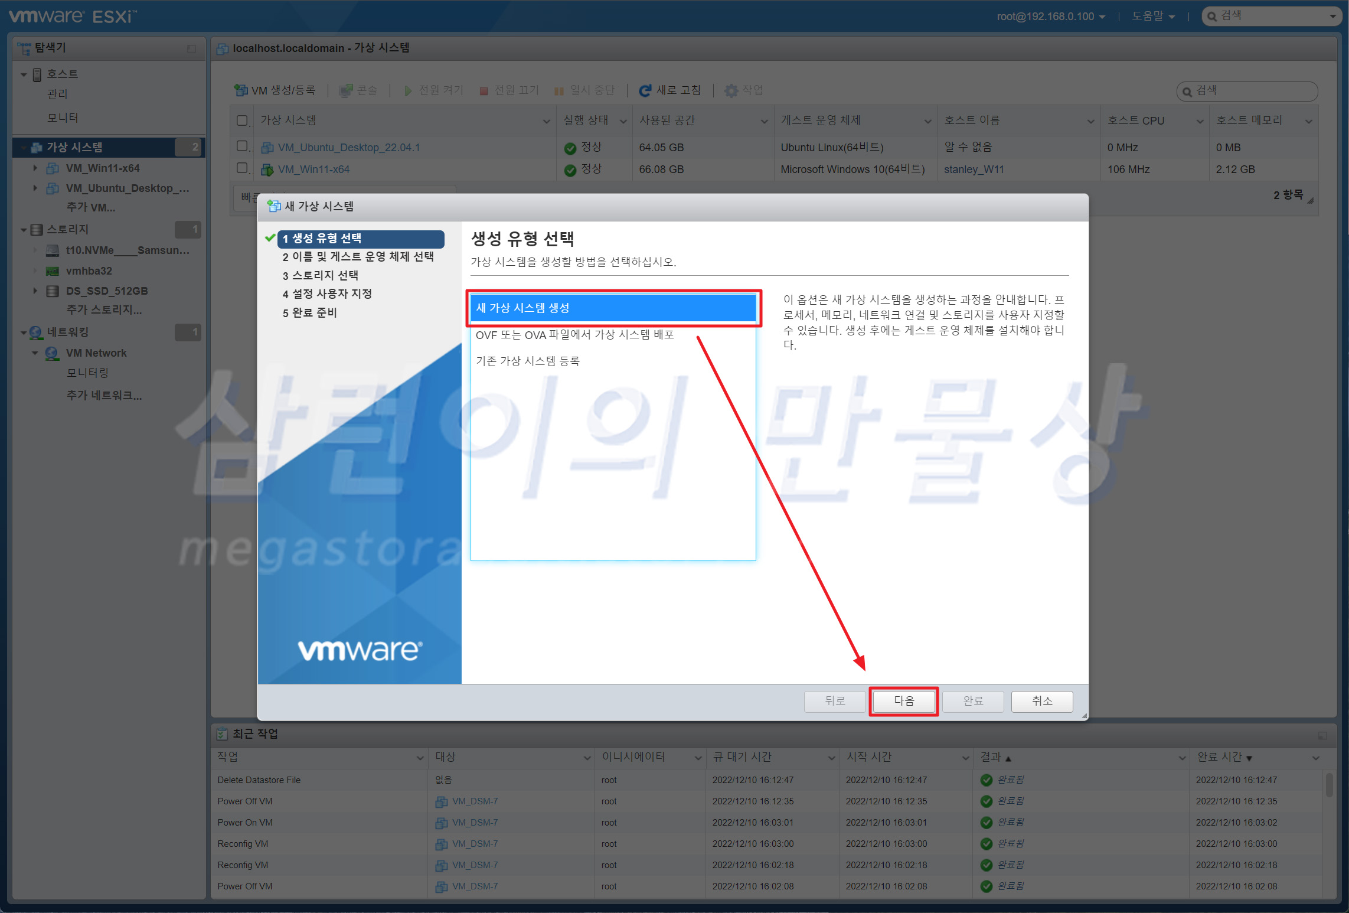Select OVF 또는 OVA 파일에서 가상 시스템 배포 option

(x=574, y=335)
